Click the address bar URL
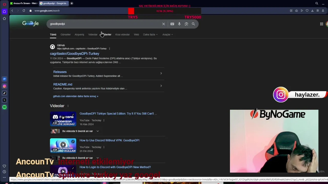 [x=47, y=11]
